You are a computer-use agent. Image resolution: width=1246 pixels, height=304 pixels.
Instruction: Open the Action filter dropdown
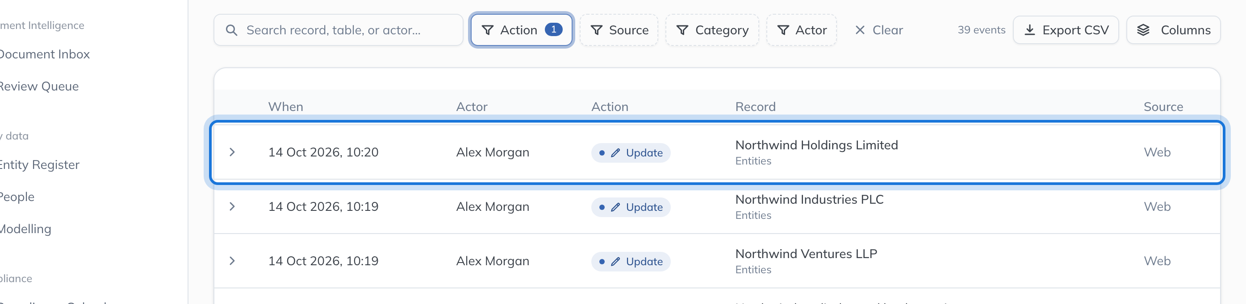pyautogui.click(x=521, y=30)
